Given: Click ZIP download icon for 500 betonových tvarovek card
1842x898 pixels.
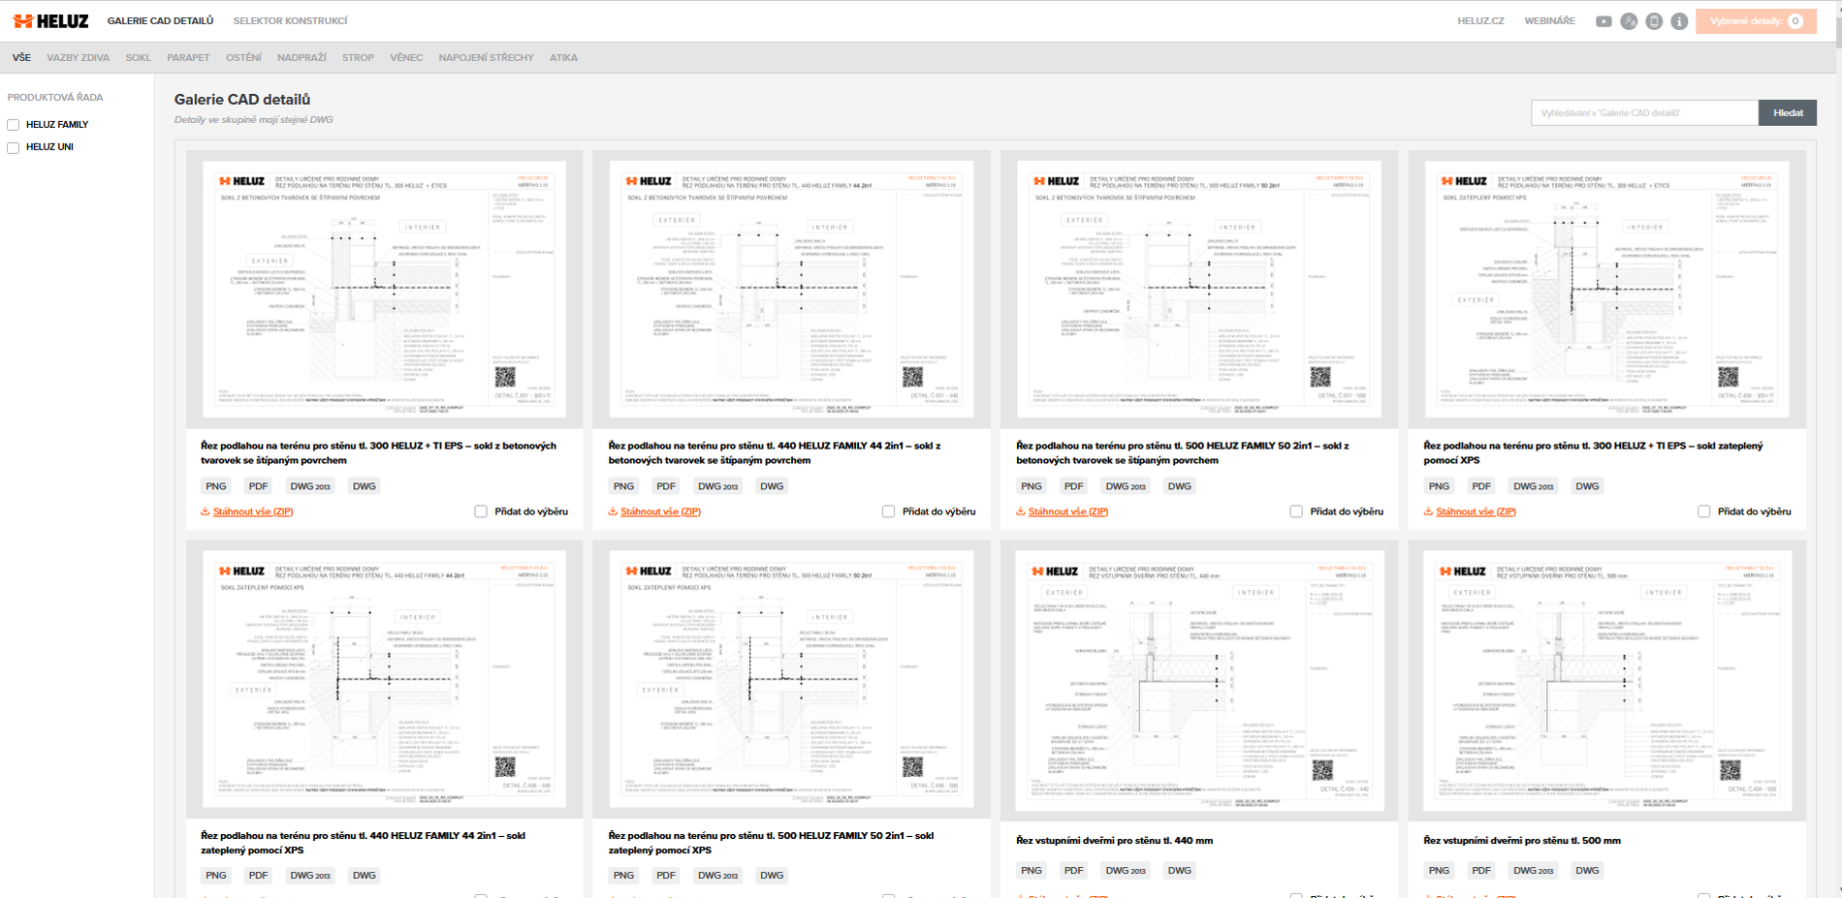Looking at the screenshot, I should click(1020, 511).
